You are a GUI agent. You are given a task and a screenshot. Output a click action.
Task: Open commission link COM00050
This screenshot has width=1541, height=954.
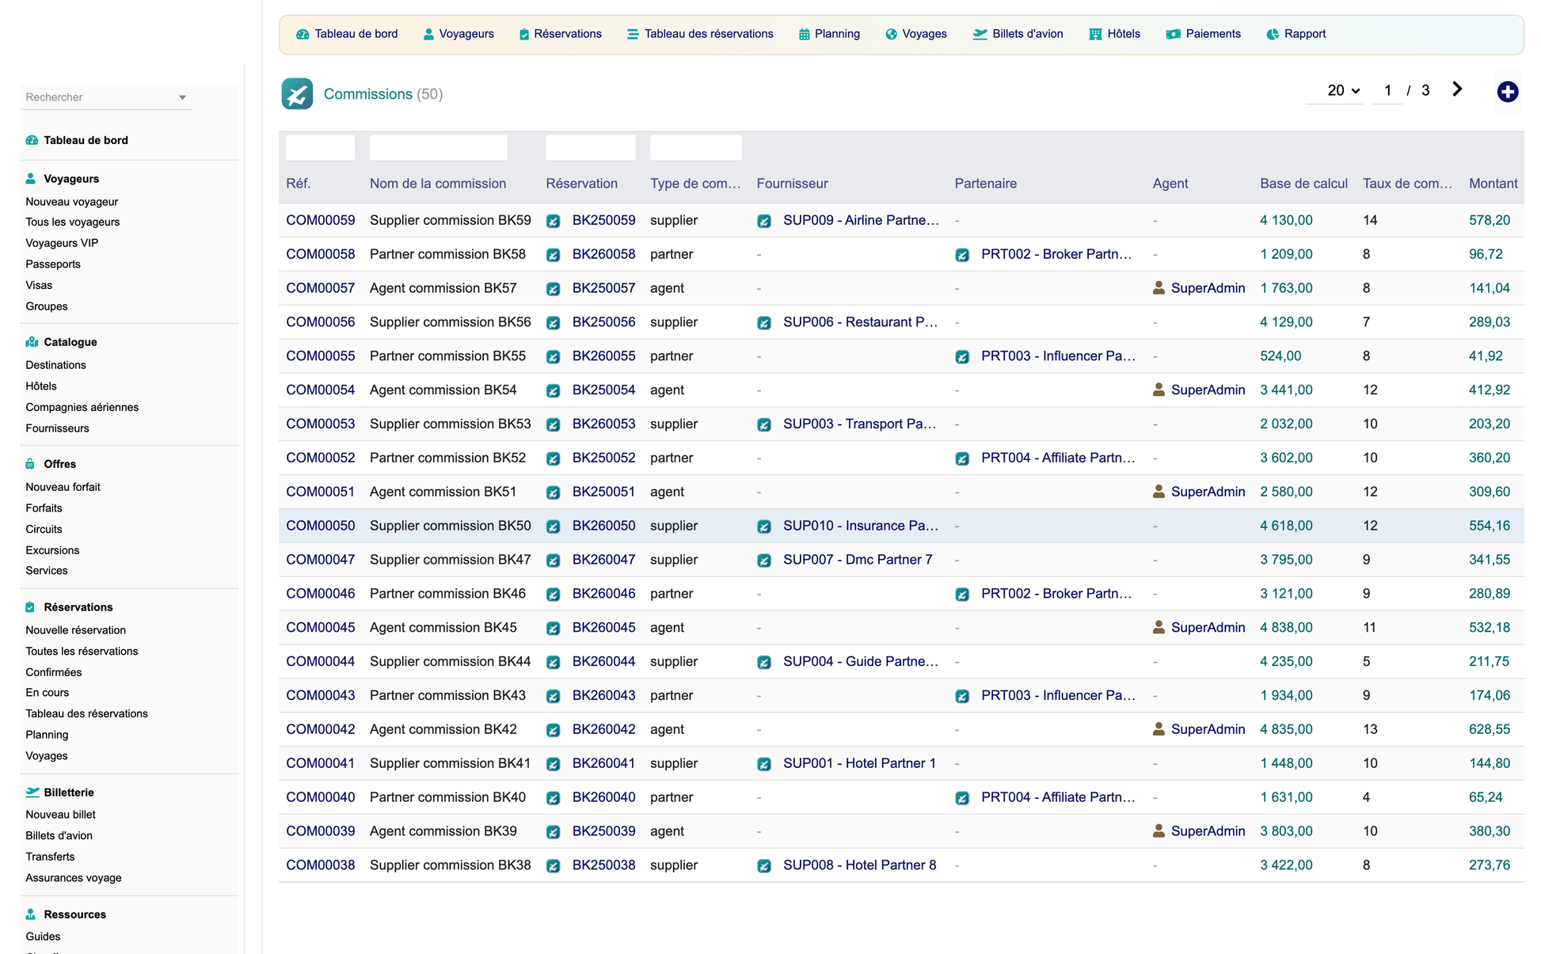pos(321,526)
